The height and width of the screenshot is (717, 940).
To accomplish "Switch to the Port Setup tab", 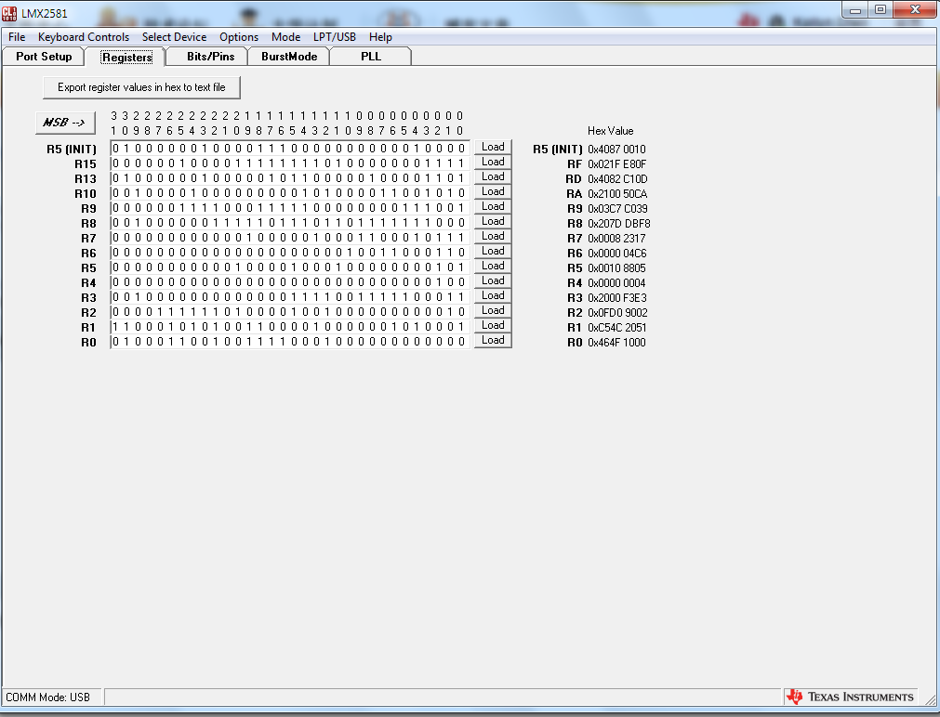I will 44,57.
